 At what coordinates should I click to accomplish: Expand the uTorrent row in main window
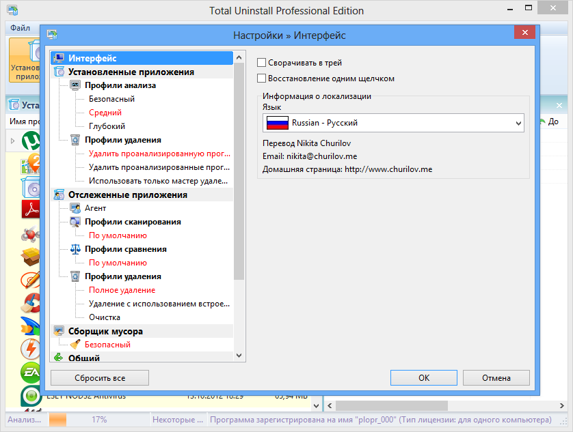tap(13, 141)
